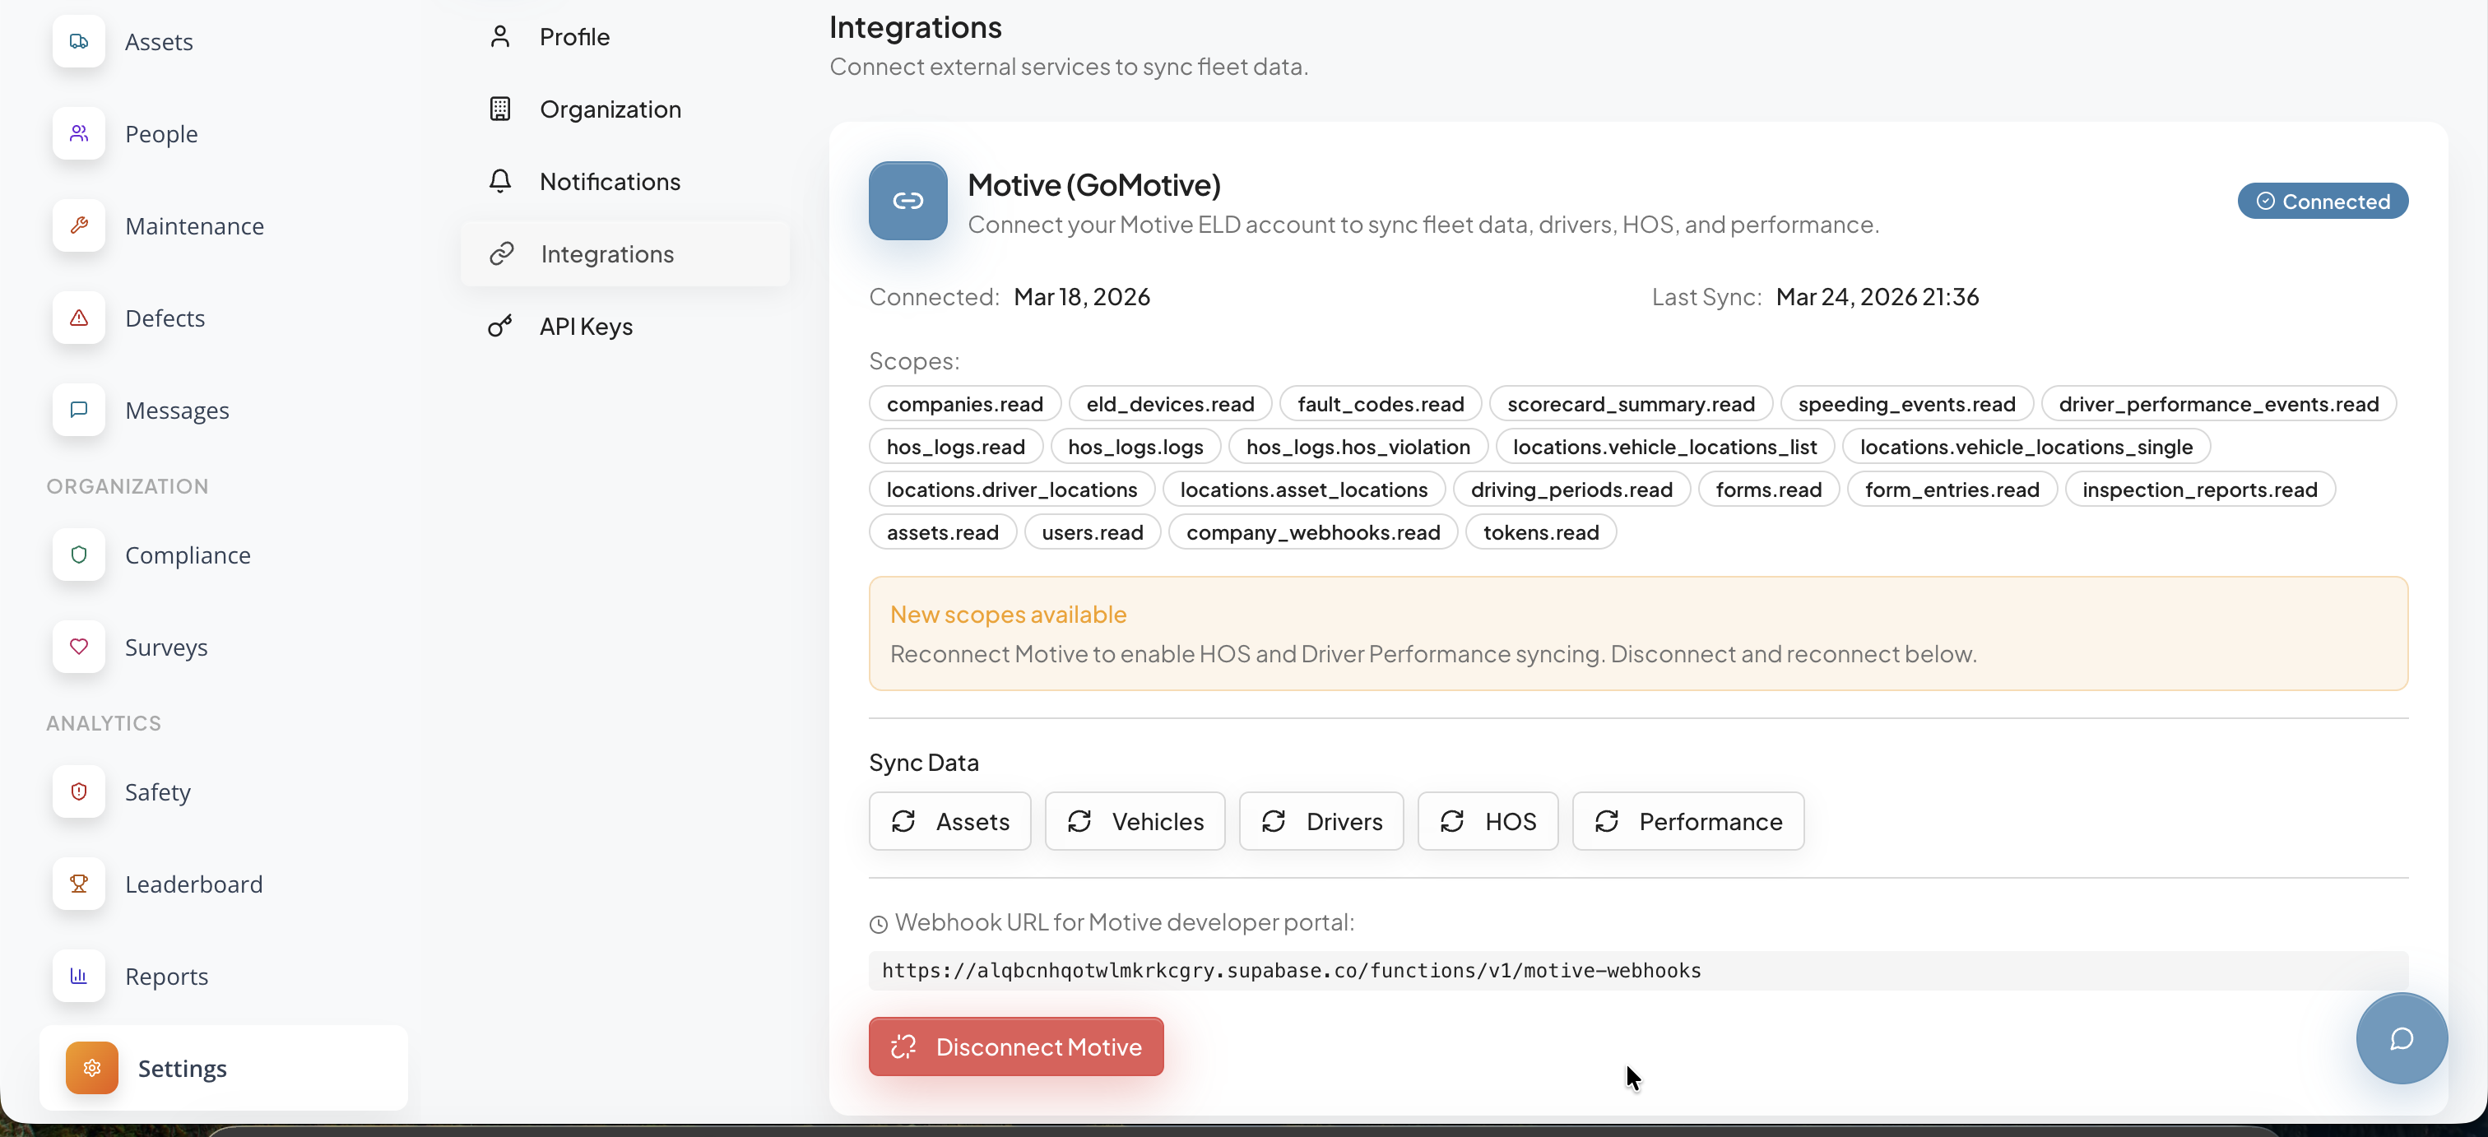
Task: Open the API Keys section
Action: point(585,327)
